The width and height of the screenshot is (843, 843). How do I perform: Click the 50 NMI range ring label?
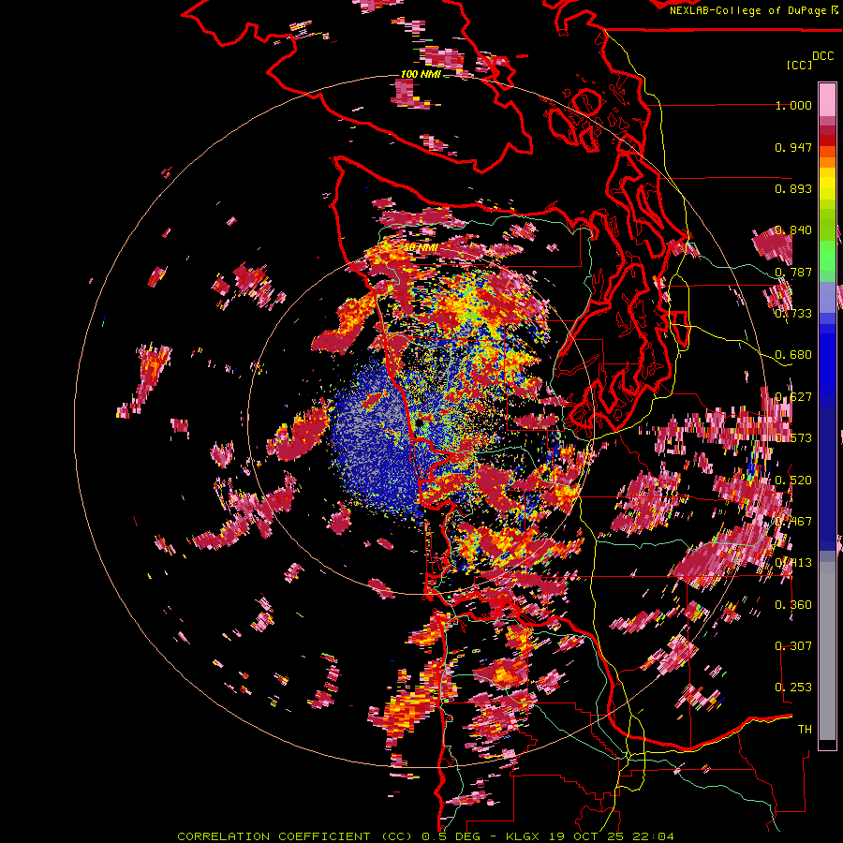(421, 248)
